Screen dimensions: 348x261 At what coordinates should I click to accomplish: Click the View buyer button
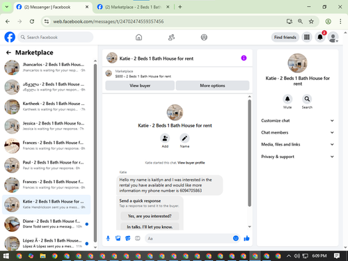[140, 86]
